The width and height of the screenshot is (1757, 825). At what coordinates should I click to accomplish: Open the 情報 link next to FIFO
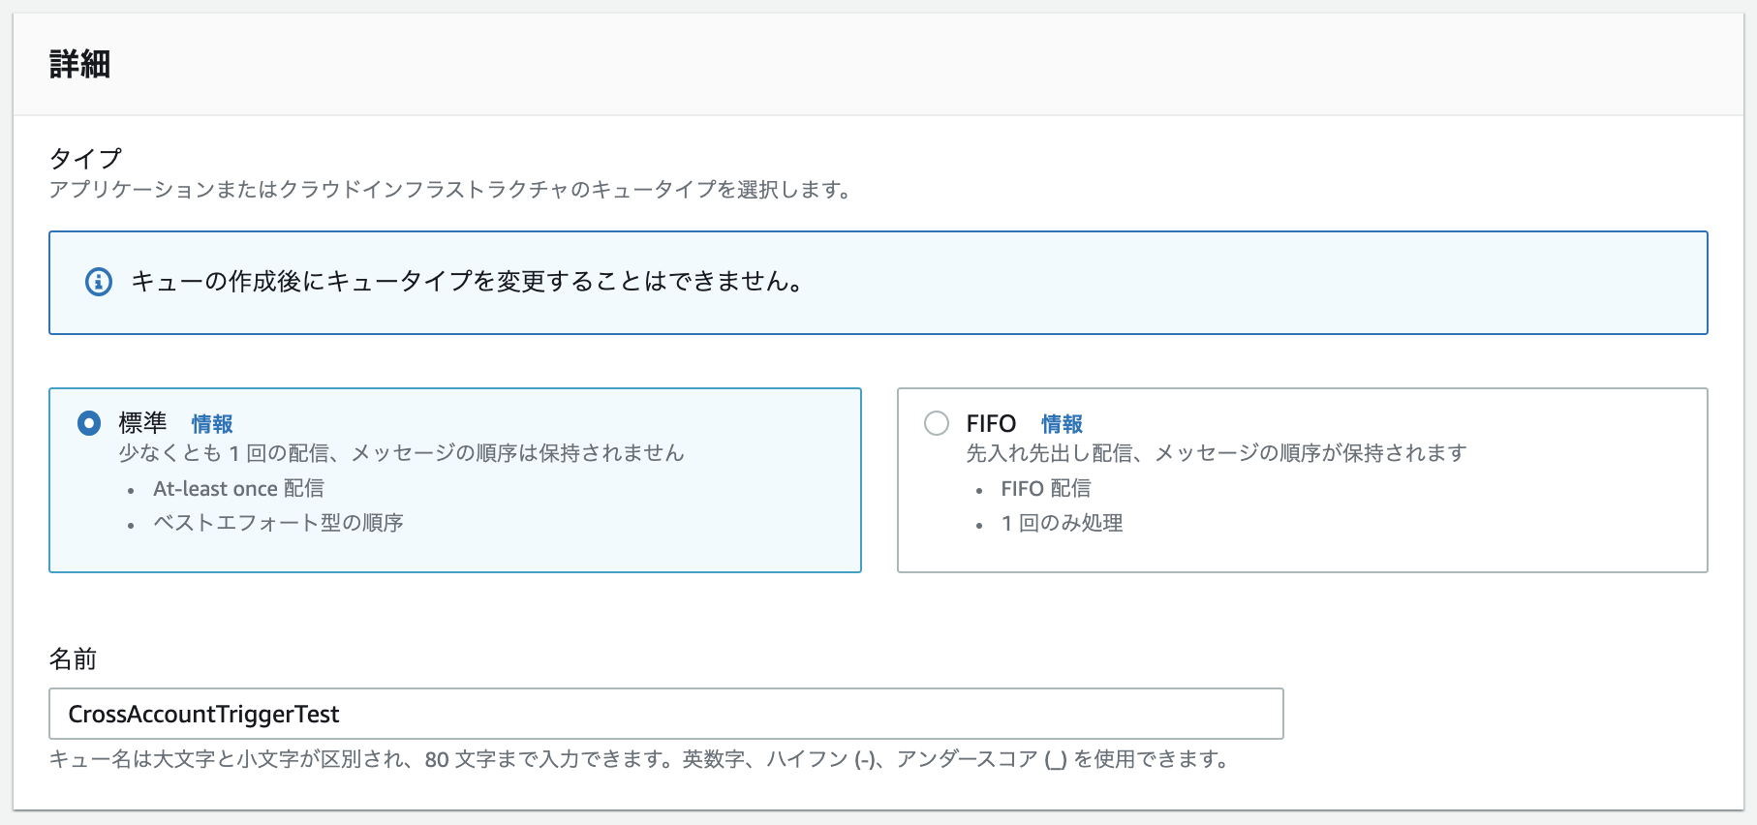click(x=1061, y=423)
